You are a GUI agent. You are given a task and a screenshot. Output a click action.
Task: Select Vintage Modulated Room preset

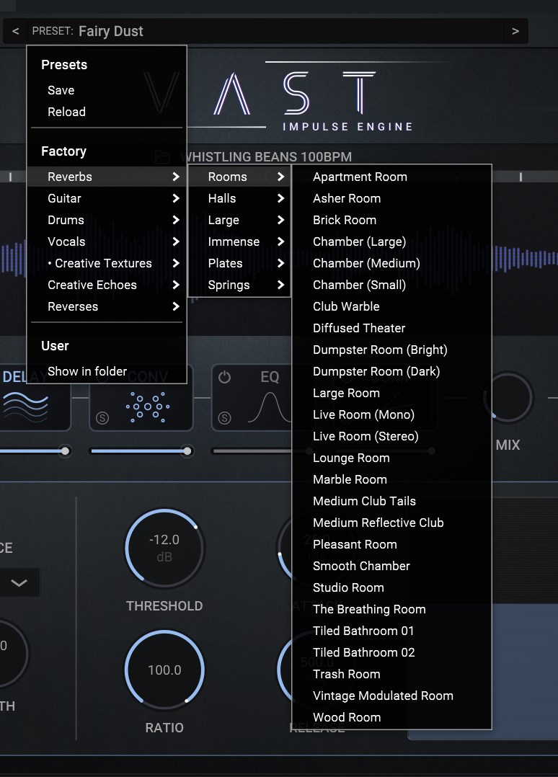[x=383, y=696]
